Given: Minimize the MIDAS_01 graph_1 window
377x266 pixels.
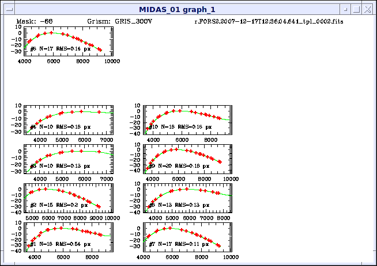Looking at the screenshot, I should point(346,10).
